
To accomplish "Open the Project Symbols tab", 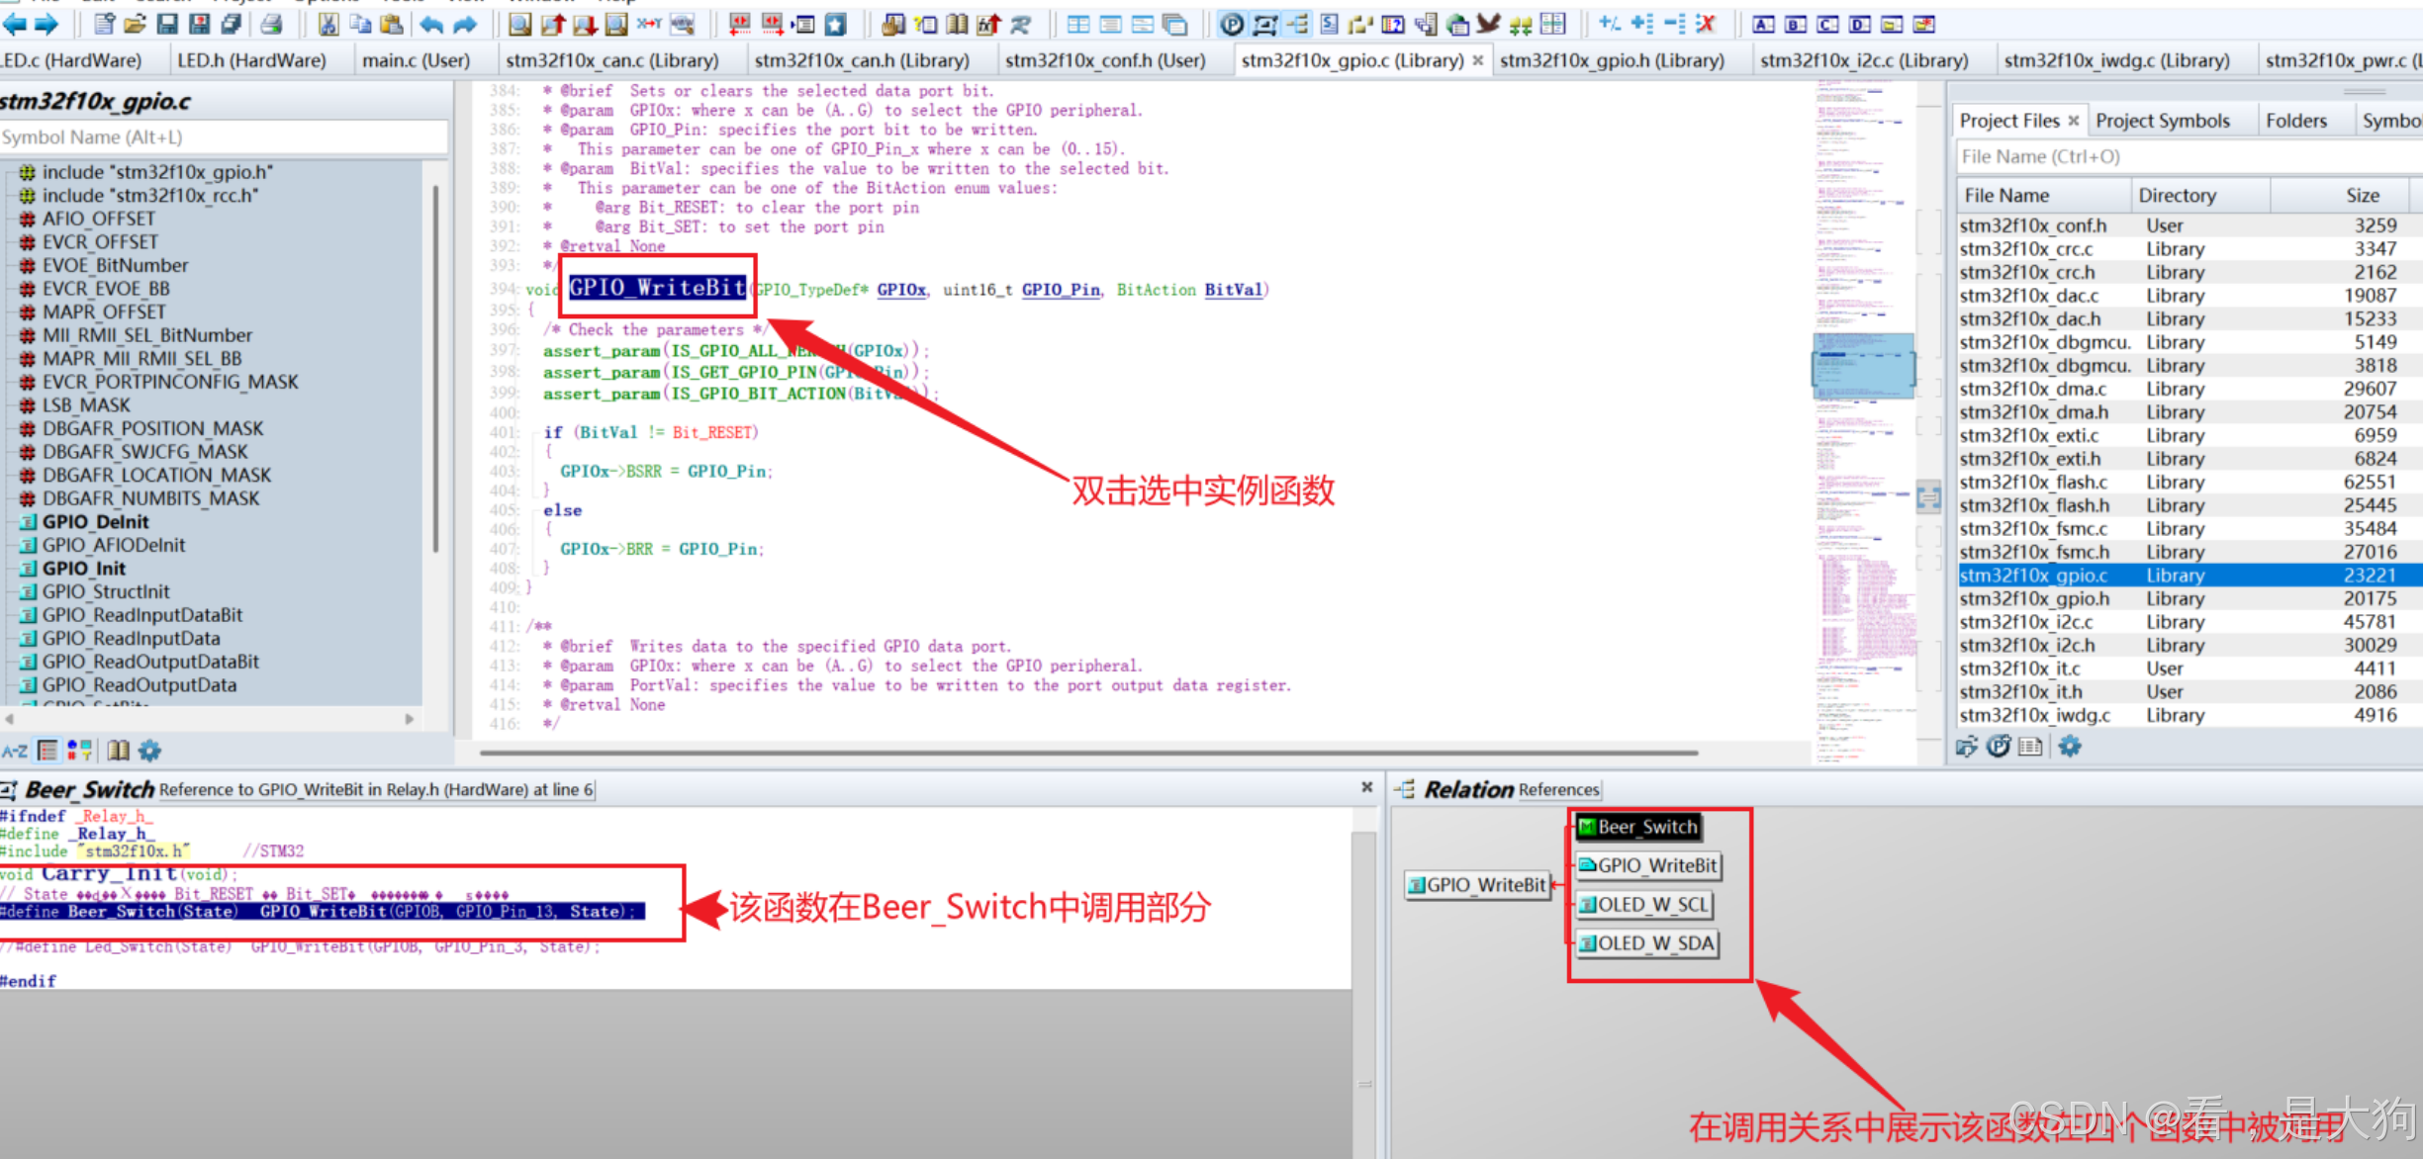I will pyautogui.click(x=2162, y=121).
